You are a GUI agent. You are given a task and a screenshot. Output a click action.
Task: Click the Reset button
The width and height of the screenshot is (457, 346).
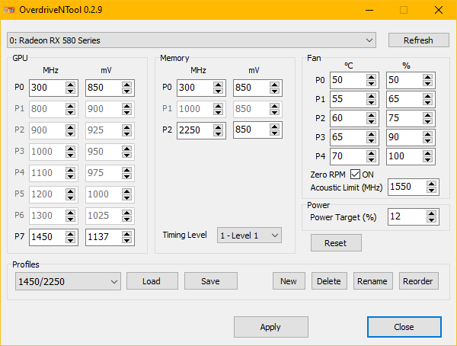(x=336, y=242)
